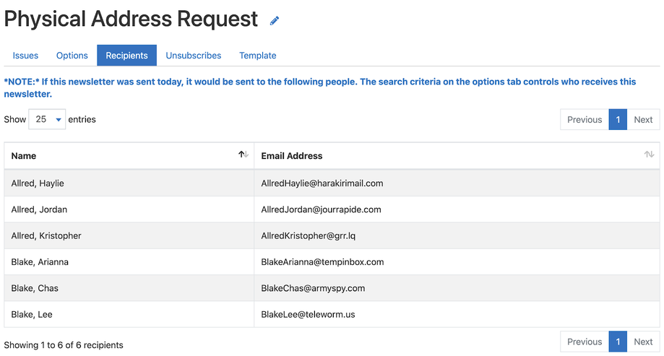Screen dimensions: 664x356
Task: Click the top Next pagination button
Action: [643, 120]
